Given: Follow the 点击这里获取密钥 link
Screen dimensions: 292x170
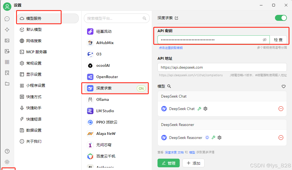Looking at the screenshot, I should pos(170,48).
